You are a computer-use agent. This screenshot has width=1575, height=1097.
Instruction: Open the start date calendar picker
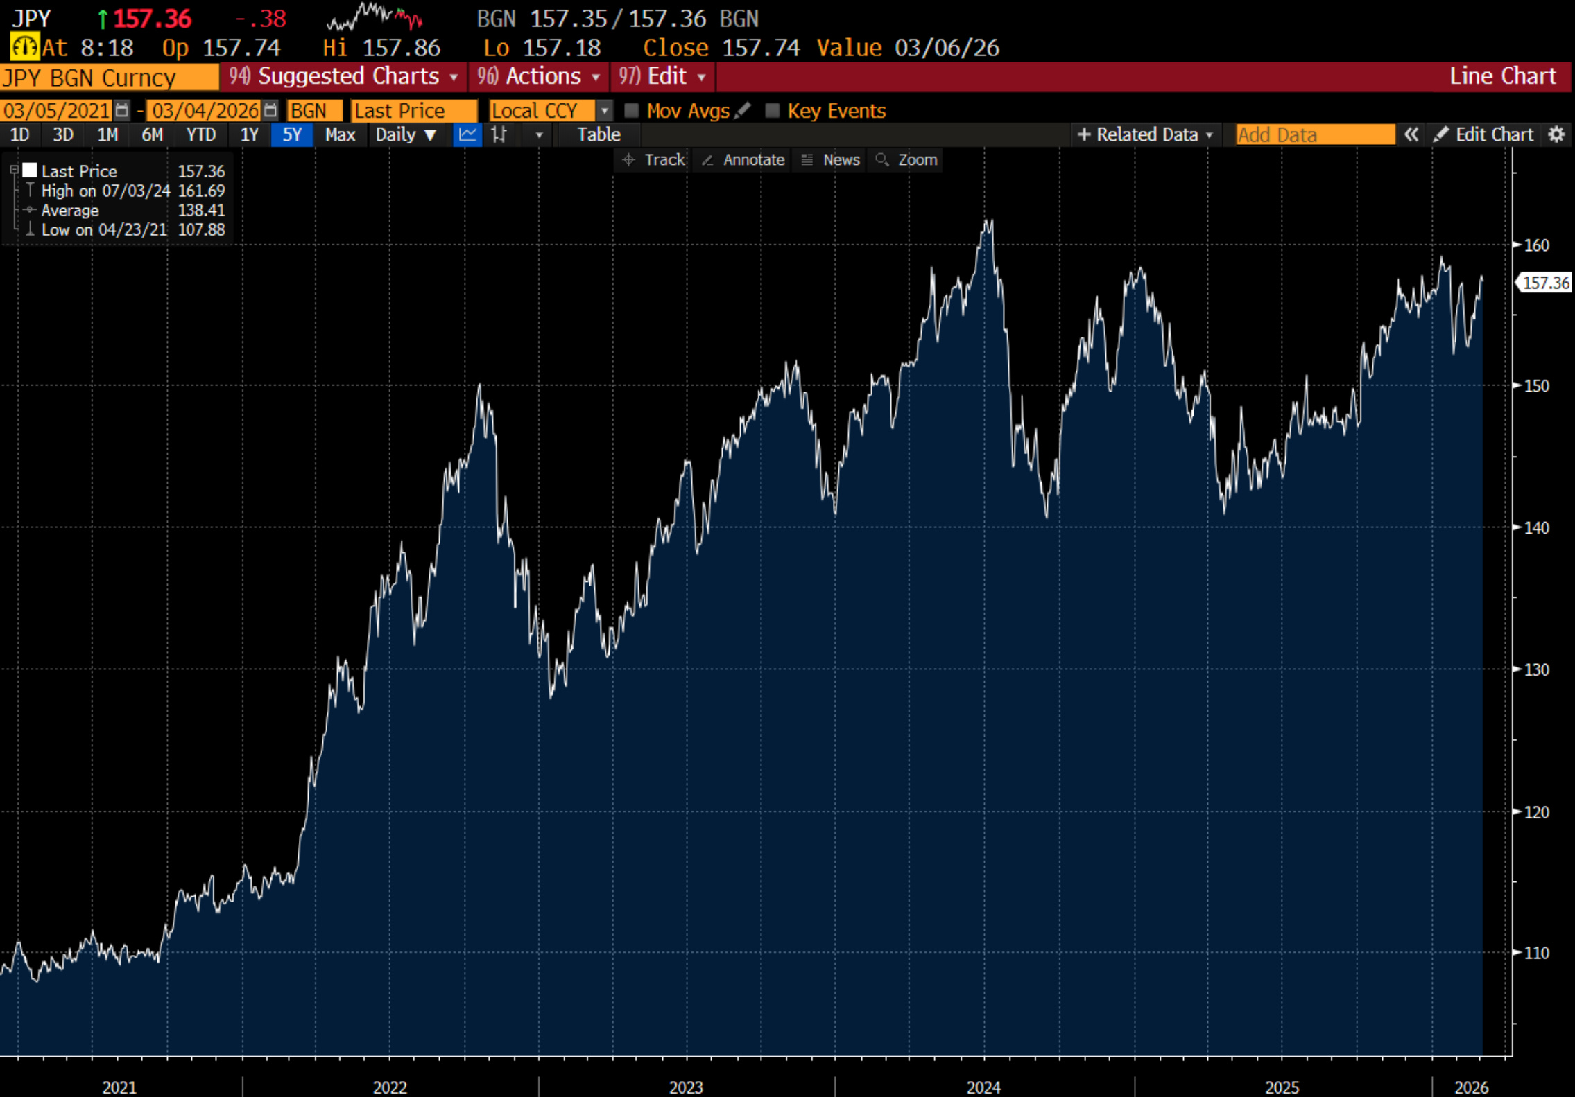point(122,110)
